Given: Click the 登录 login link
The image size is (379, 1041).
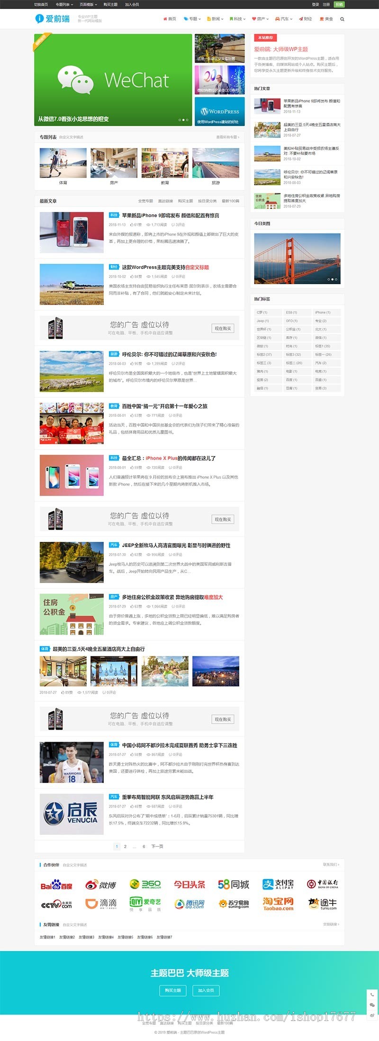Looking at the screenshot, I should pos(316,4).
